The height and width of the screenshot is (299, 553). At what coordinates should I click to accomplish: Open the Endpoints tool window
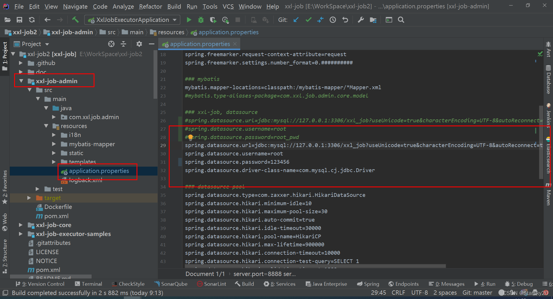tap(404, 284)
